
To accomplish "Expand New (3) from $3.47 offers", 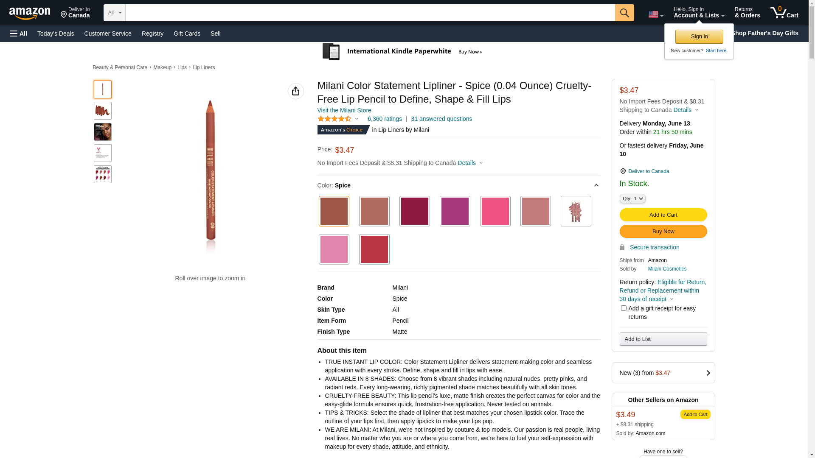I will [663, 373].
